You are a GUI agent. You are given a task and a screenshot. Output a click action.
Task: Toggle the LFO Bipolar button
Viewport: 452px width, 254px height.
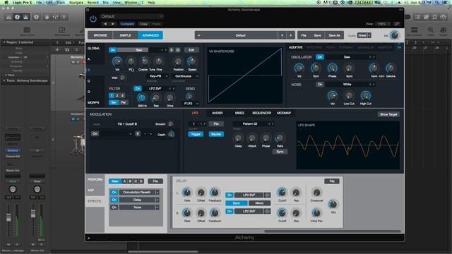tap(216, 134)
